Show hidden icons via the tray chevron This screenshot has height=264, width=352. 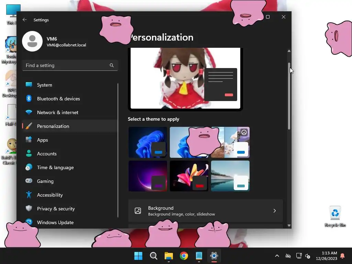(277, 256)
